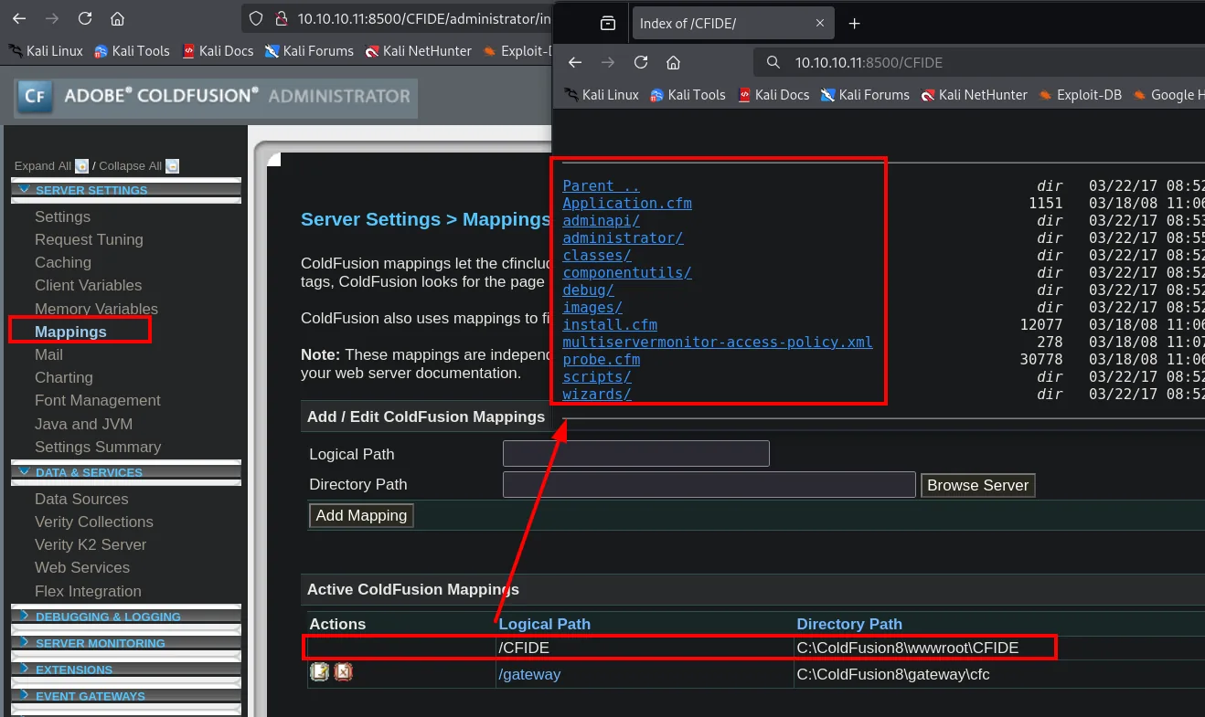Click the icon left of the Index of /CFIDE/ tab
Image resolution: width=1205 pixels, height=717 pixels.
[x=608, y=24]
